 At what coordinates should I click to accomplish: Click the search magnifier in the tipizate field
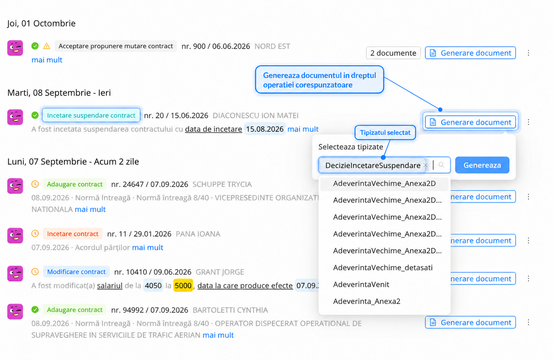tap(441, 165)
